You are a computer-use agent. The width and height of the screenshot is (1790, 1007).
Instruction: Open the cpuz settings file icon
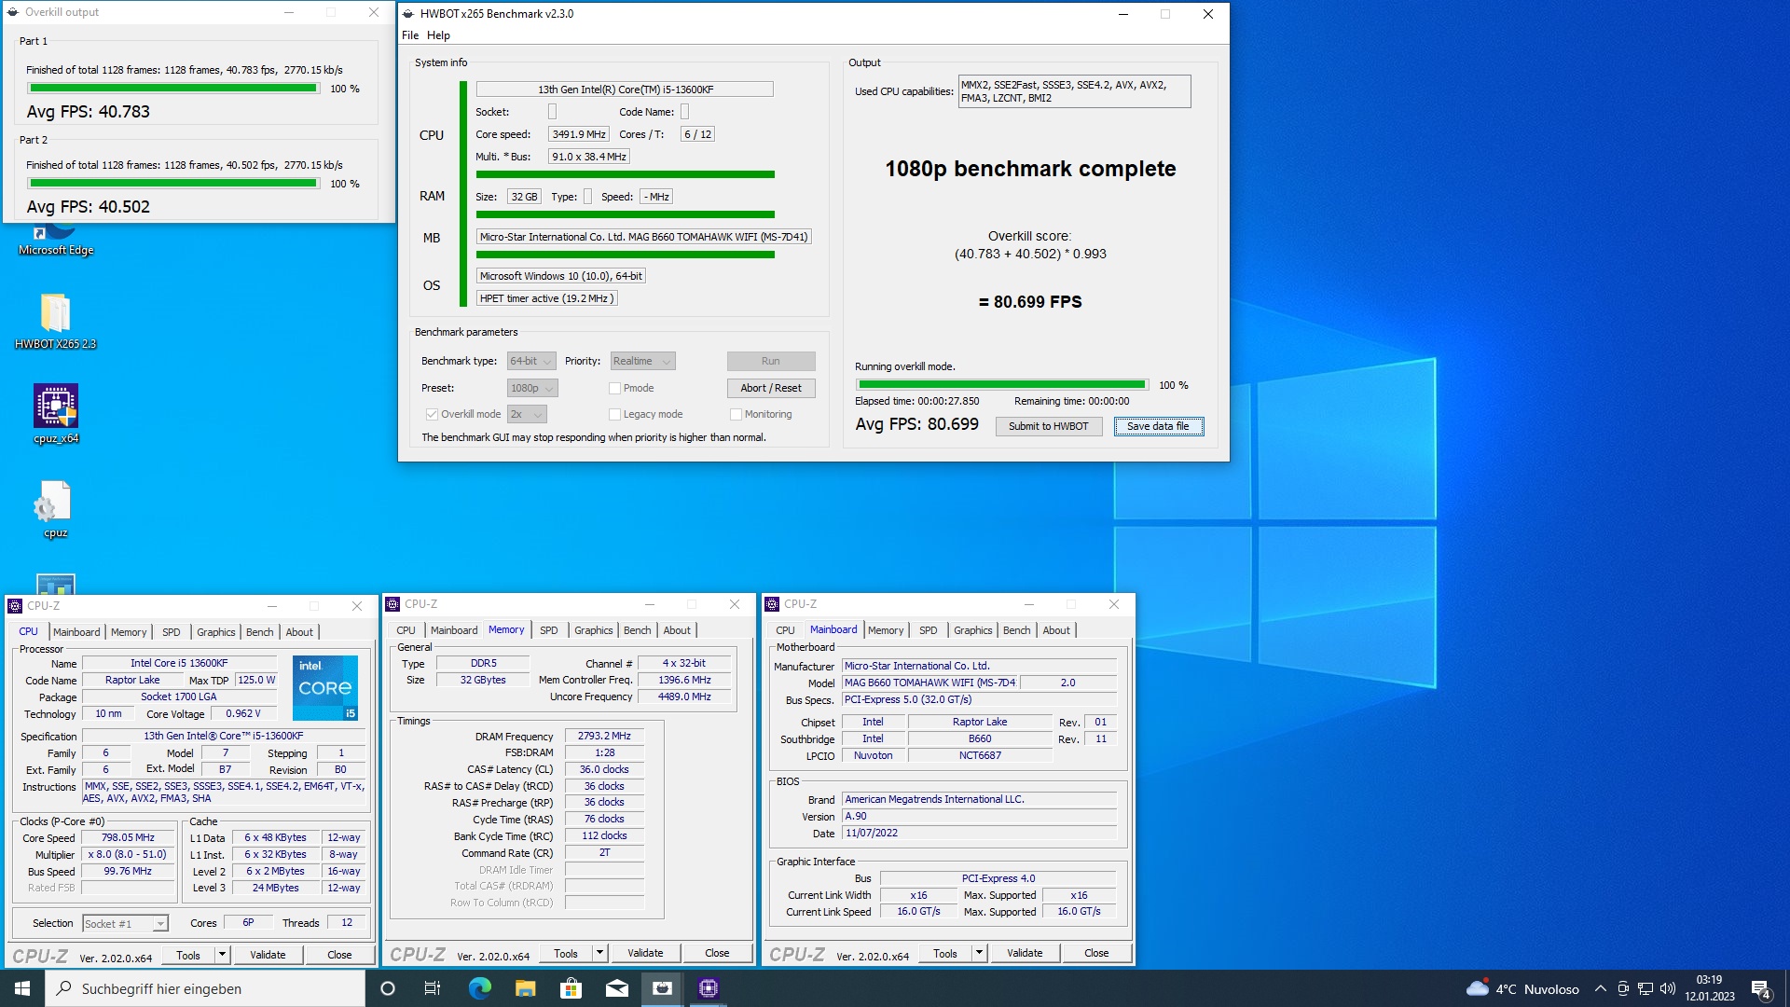point(55,509)
